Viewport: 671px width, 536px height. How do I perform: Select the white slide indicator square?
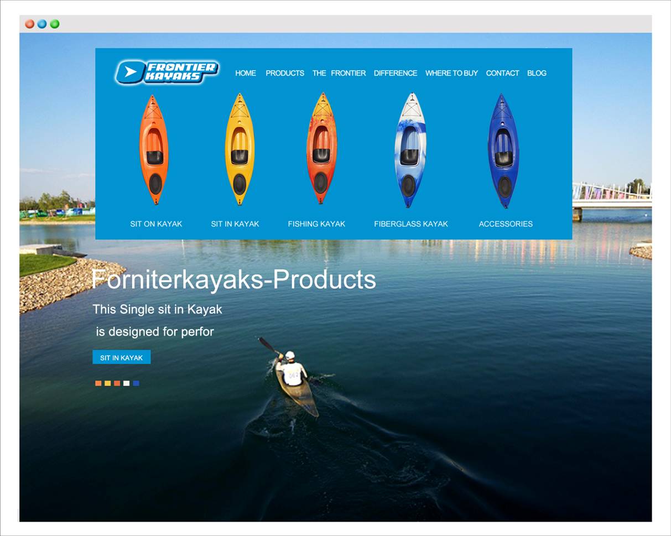click(127, 383)
